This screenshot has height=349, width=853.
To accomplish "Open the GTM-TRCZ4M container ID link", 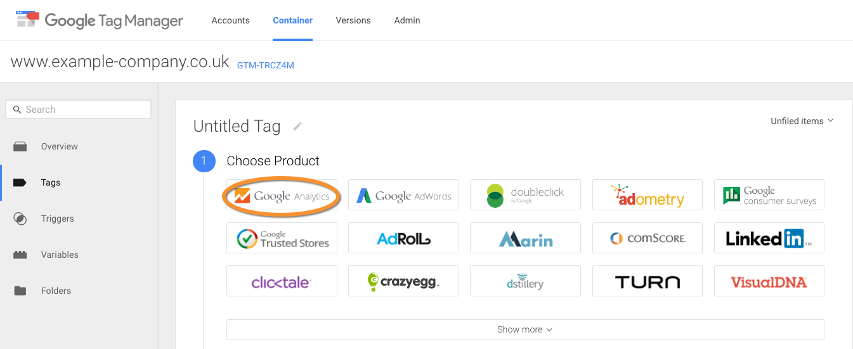I will [265, 65].
